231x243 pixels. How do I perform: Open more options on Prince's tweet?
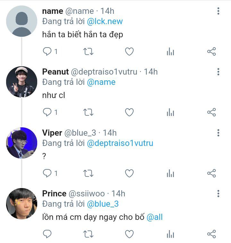coord(218,194)
